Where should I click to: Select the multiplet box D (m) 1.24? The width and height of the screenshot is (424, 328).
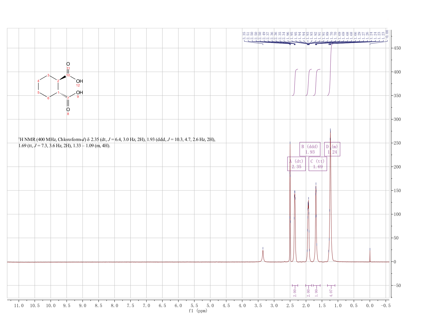332,149
